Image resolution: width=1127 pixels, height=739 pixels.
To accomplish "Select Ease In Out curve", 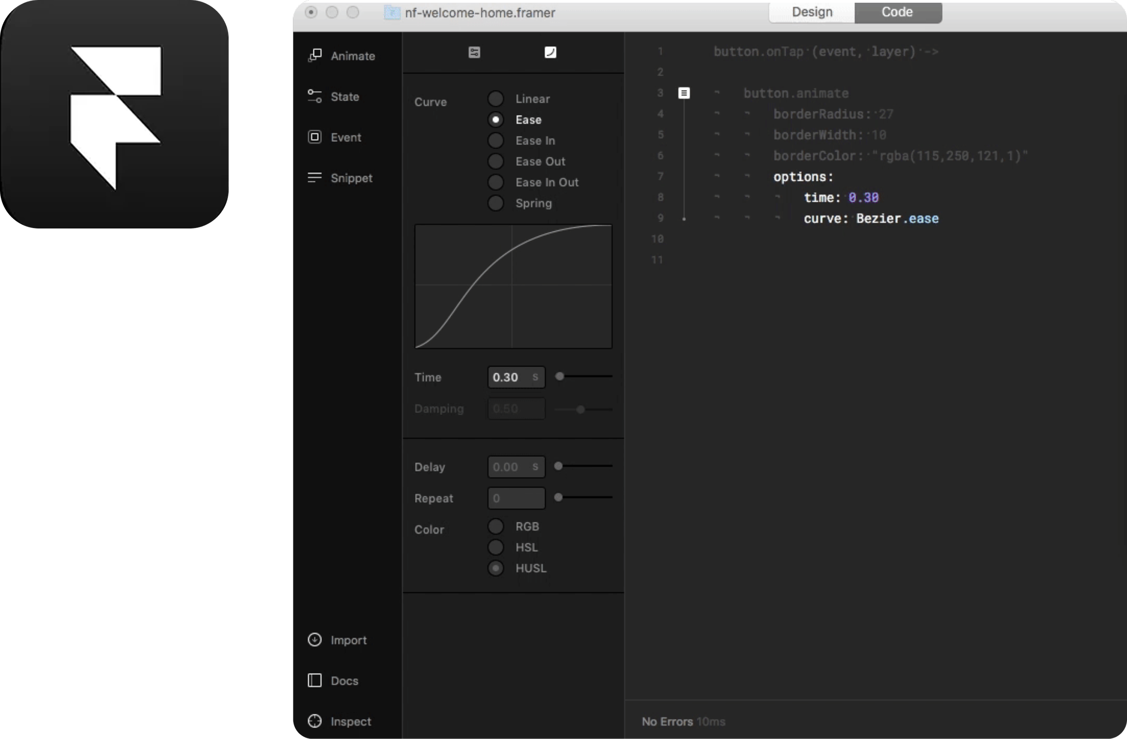I will coord(496,182).
